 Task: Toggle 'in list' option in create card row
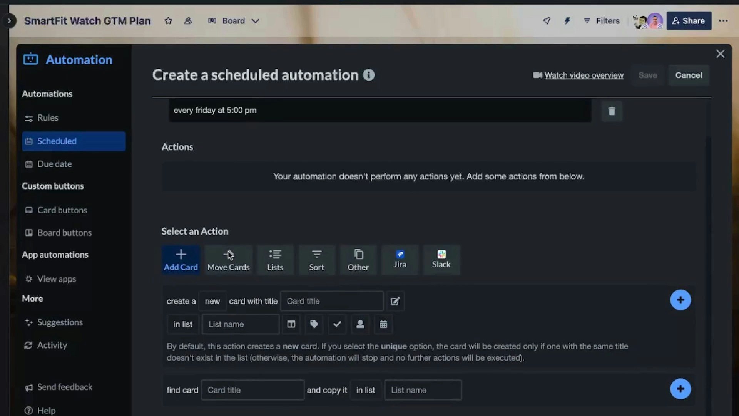pyautogui.click(x=183, y=324)
